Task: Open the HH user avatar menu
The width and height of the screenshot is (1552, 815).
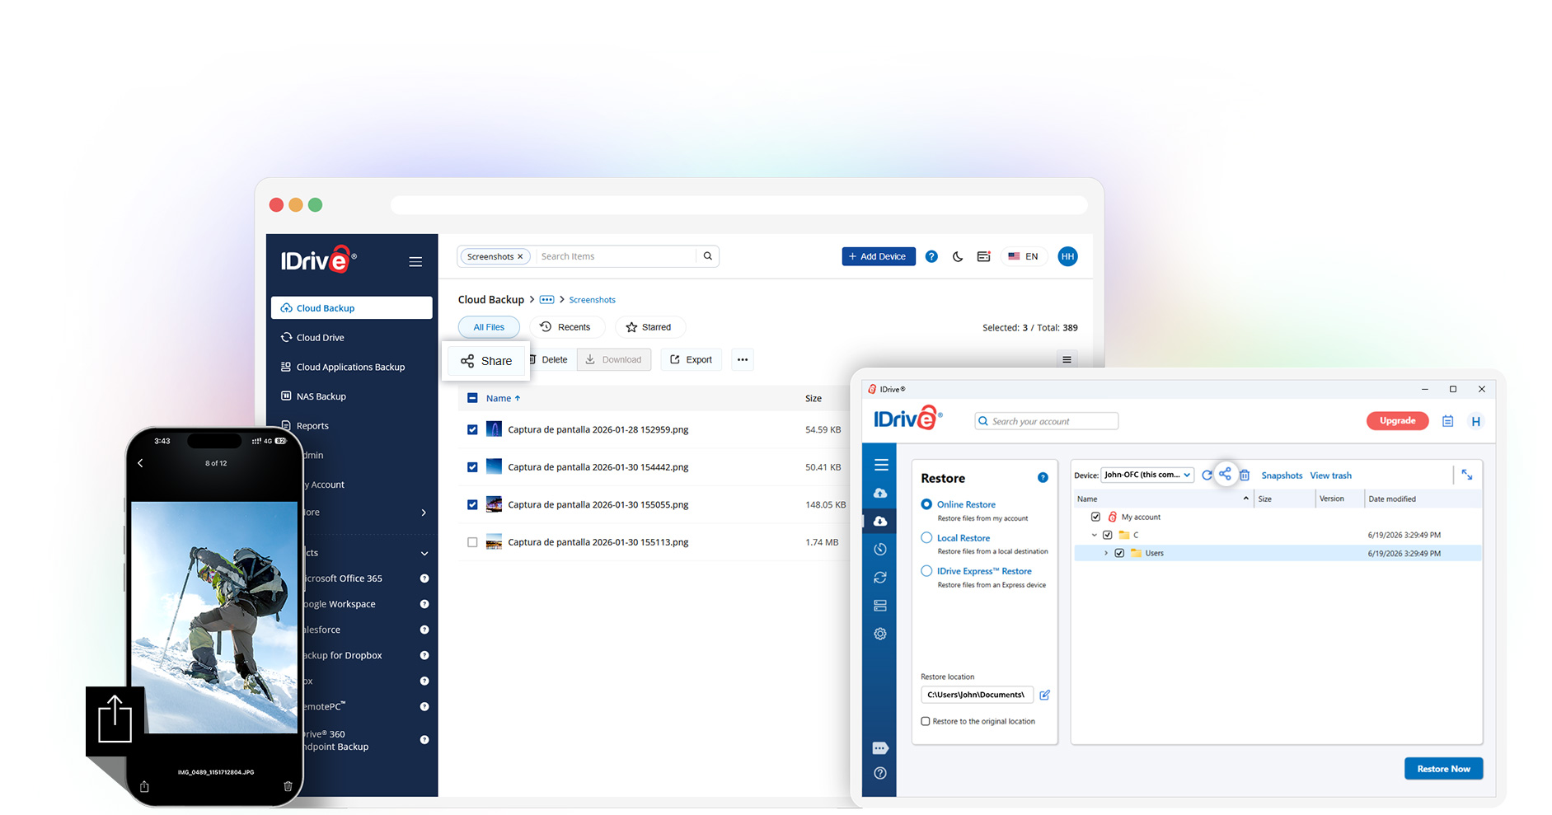Action: point(1067,256)
